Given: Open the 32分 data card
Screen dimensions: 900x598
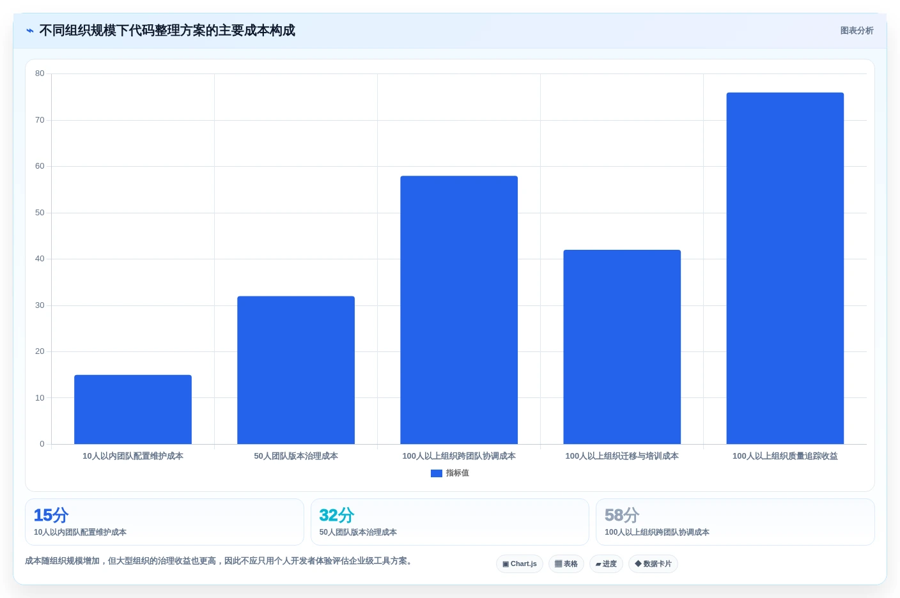Looking at the screenshot, I should pyautogui.click(x=450, y=522).
